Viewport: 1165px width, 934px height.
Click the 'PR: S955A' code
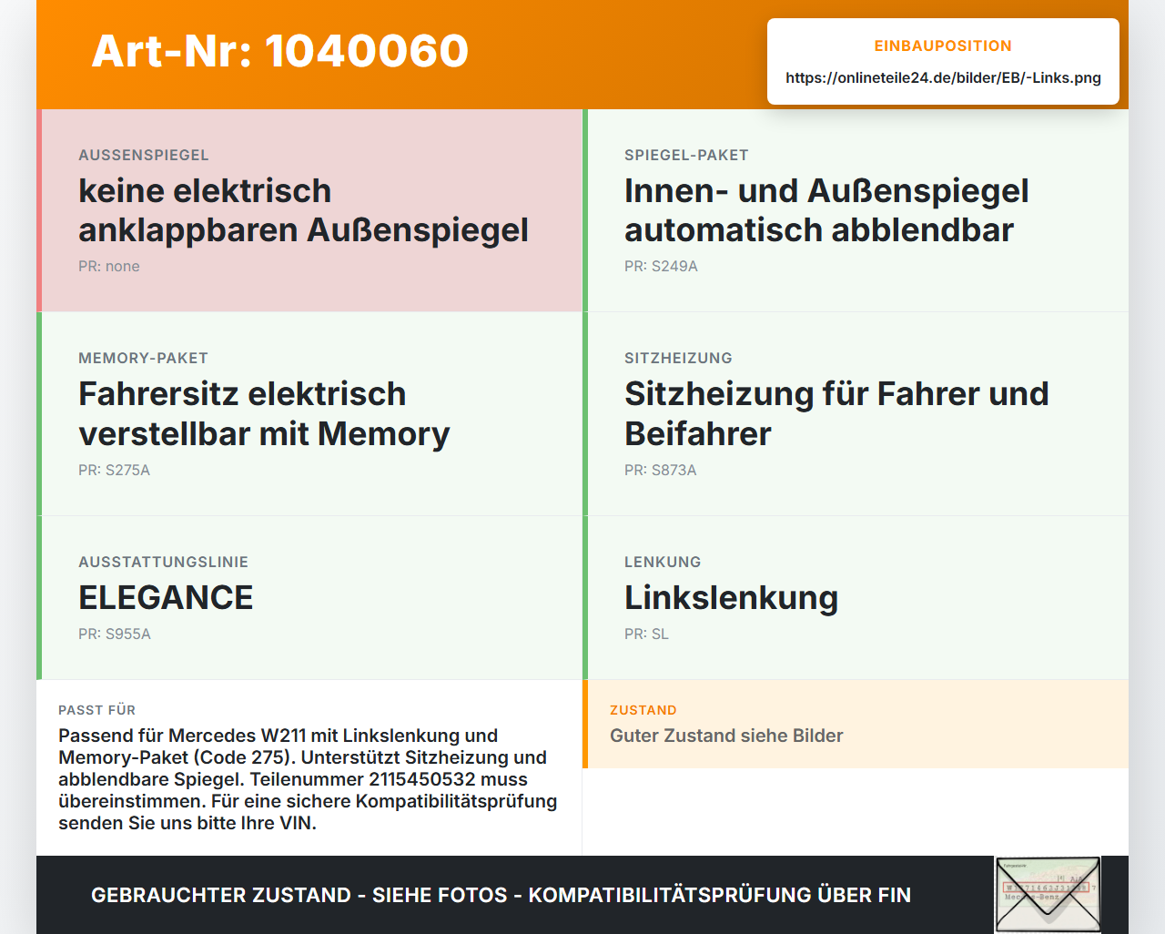(115, 634)
